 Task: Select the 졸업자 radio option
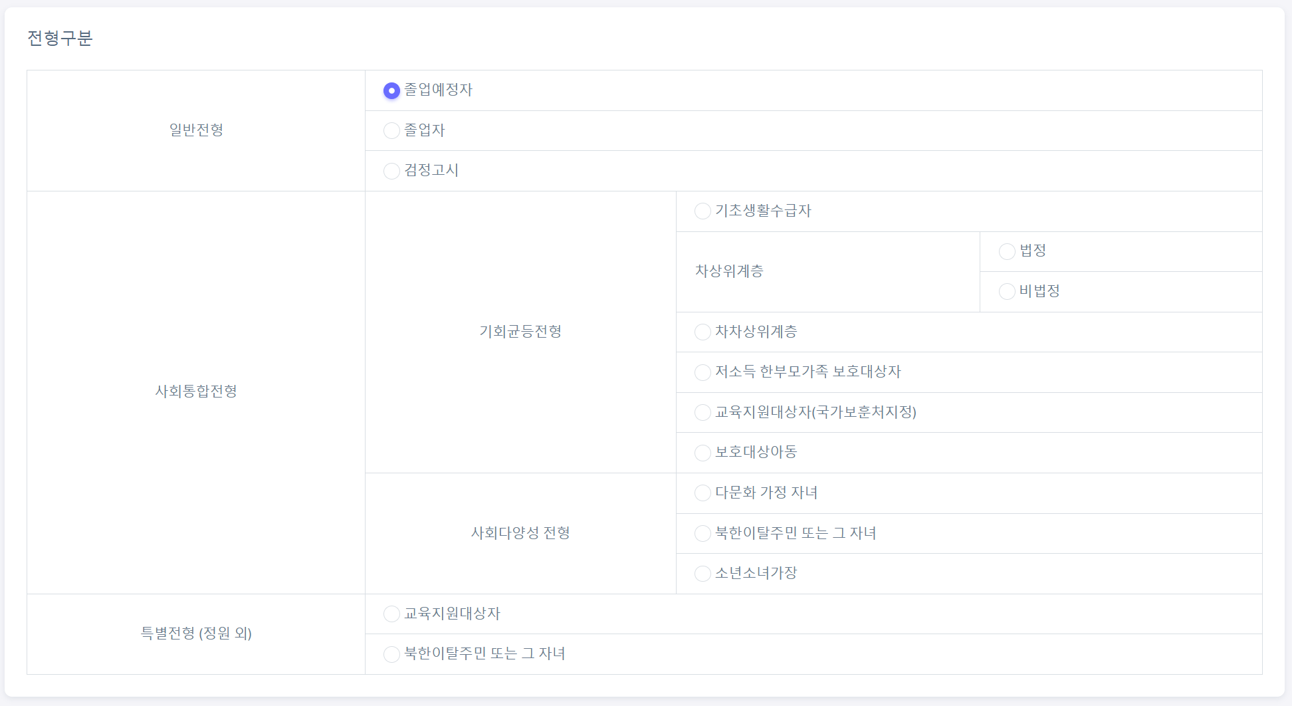click(x=391, y=130)
